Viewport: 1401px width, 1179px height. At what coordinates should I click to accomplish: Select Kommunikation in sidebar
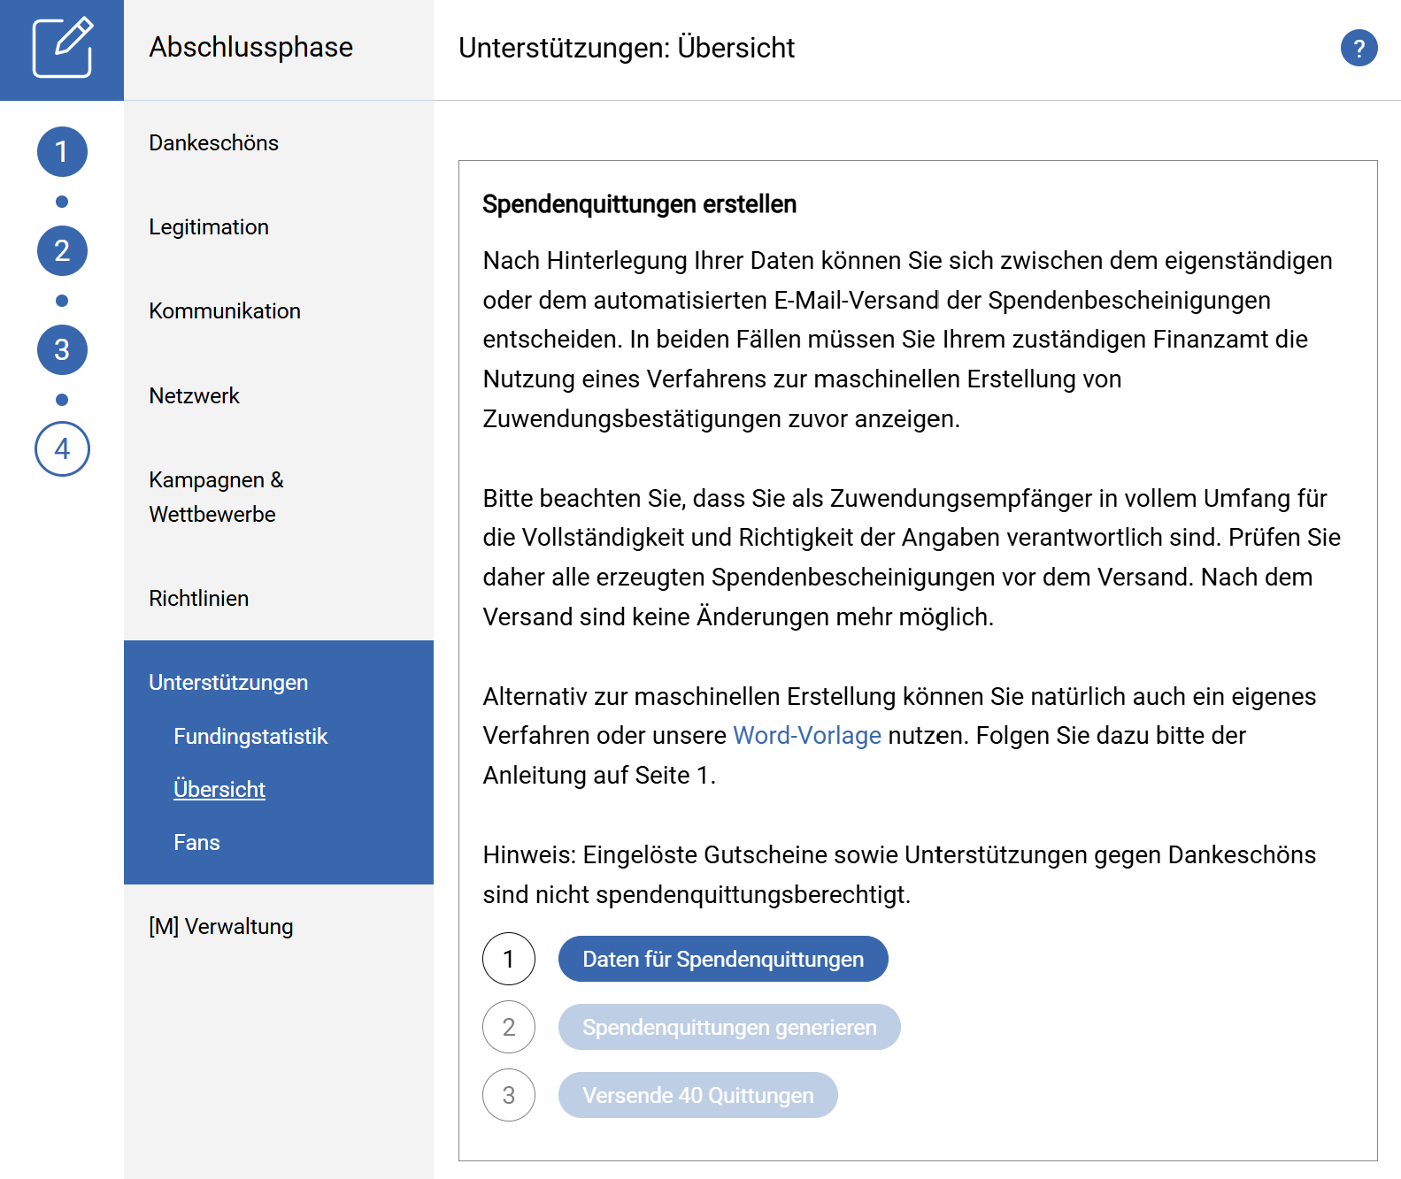pos(225,310)
